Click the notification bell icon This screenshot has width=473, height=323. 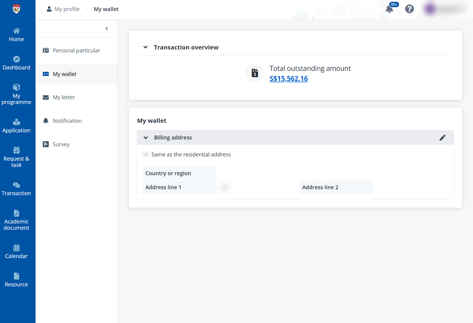(x=389, y=9)
